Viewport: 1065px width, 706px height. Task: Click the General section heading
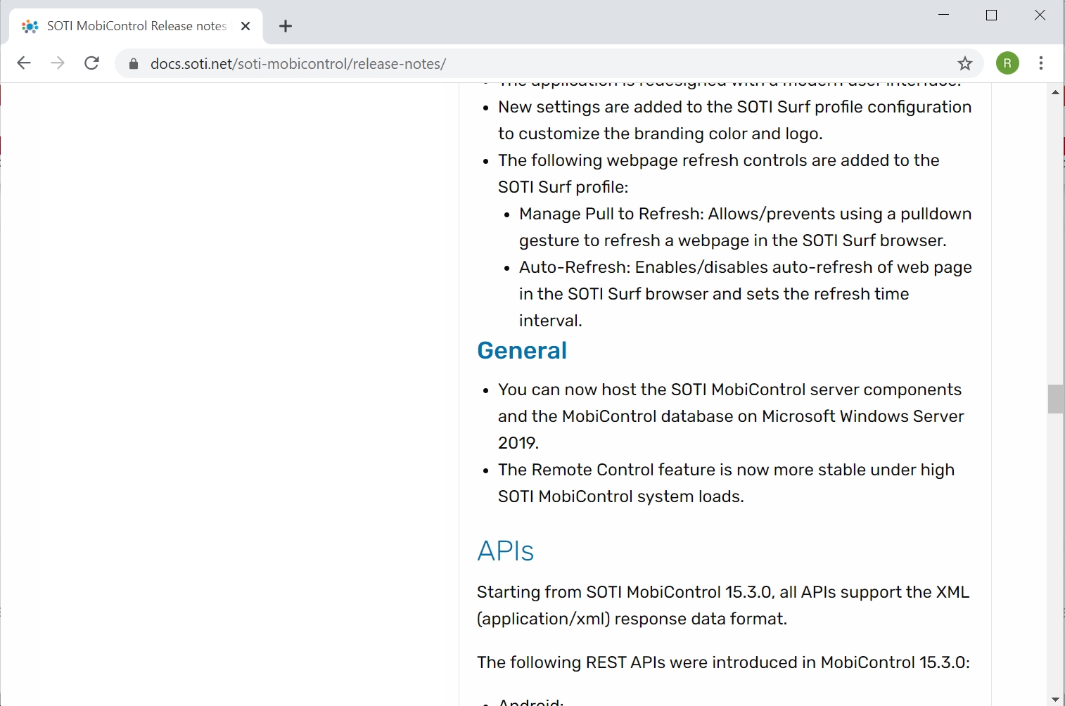pos(521,350)
